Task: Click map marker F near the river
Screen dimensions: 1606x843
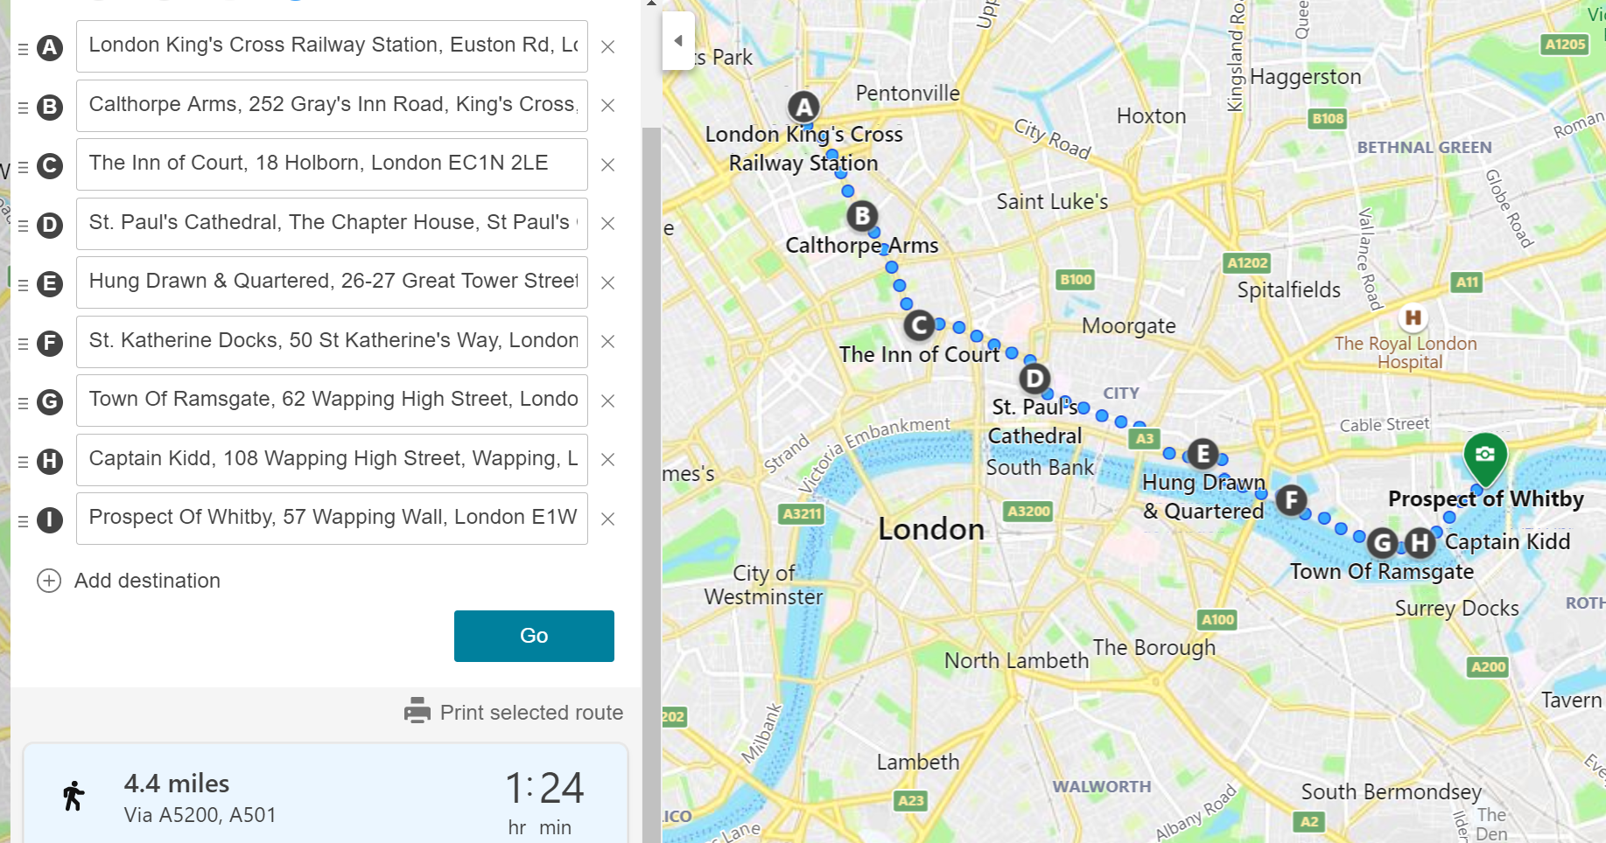Action: 1291,500
